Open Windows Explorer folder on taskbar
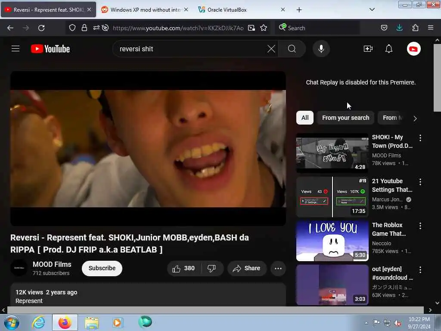 point(92,322)
